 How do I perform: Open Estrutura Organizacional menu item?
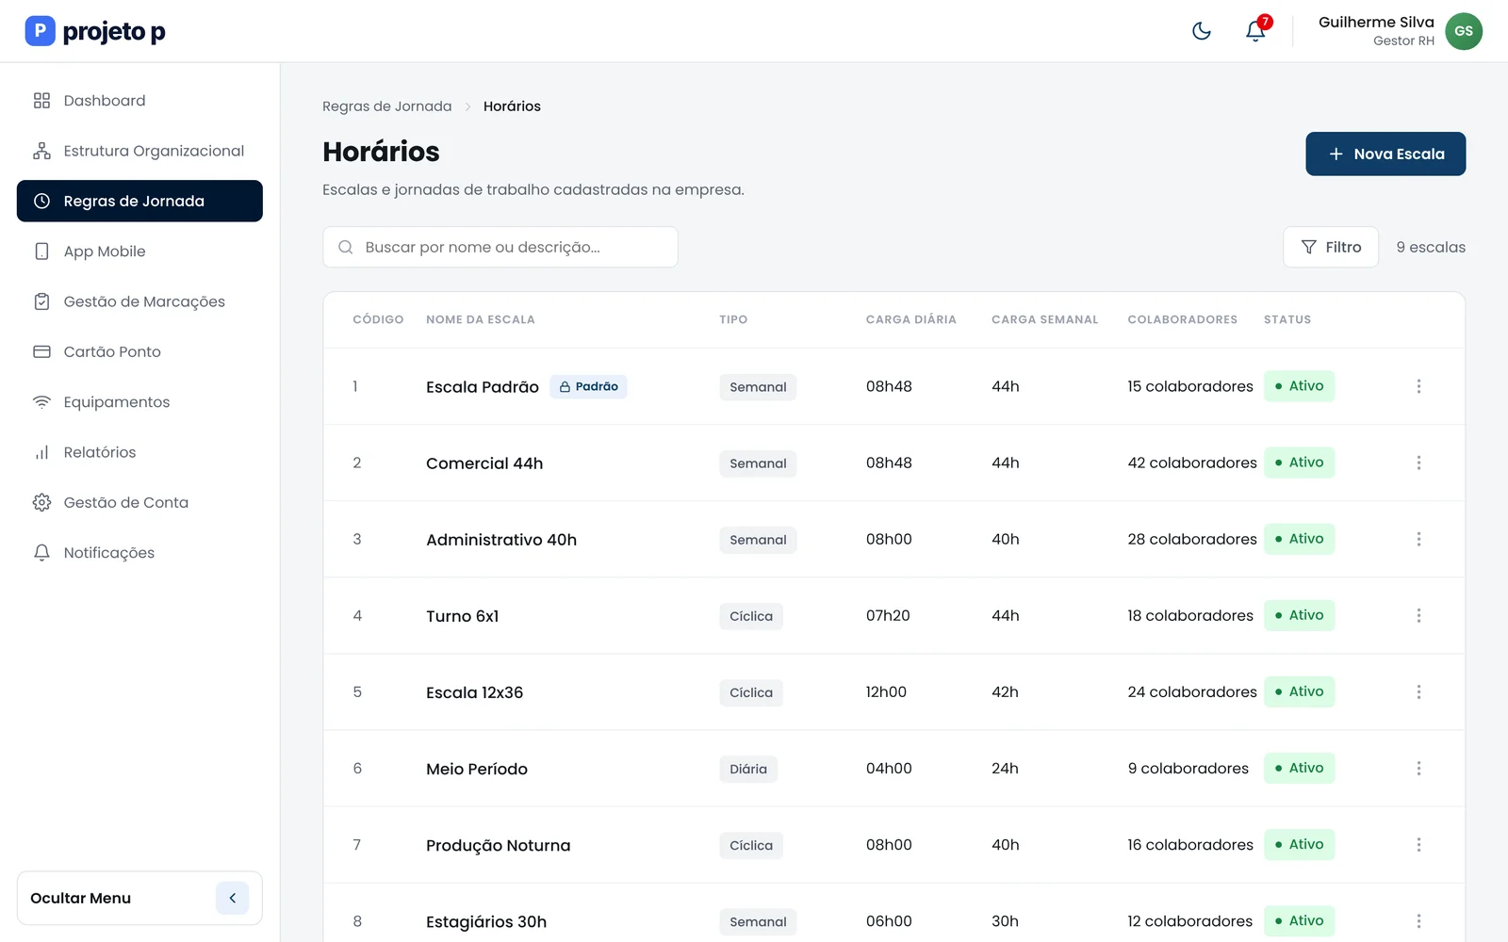coord(139,151)
